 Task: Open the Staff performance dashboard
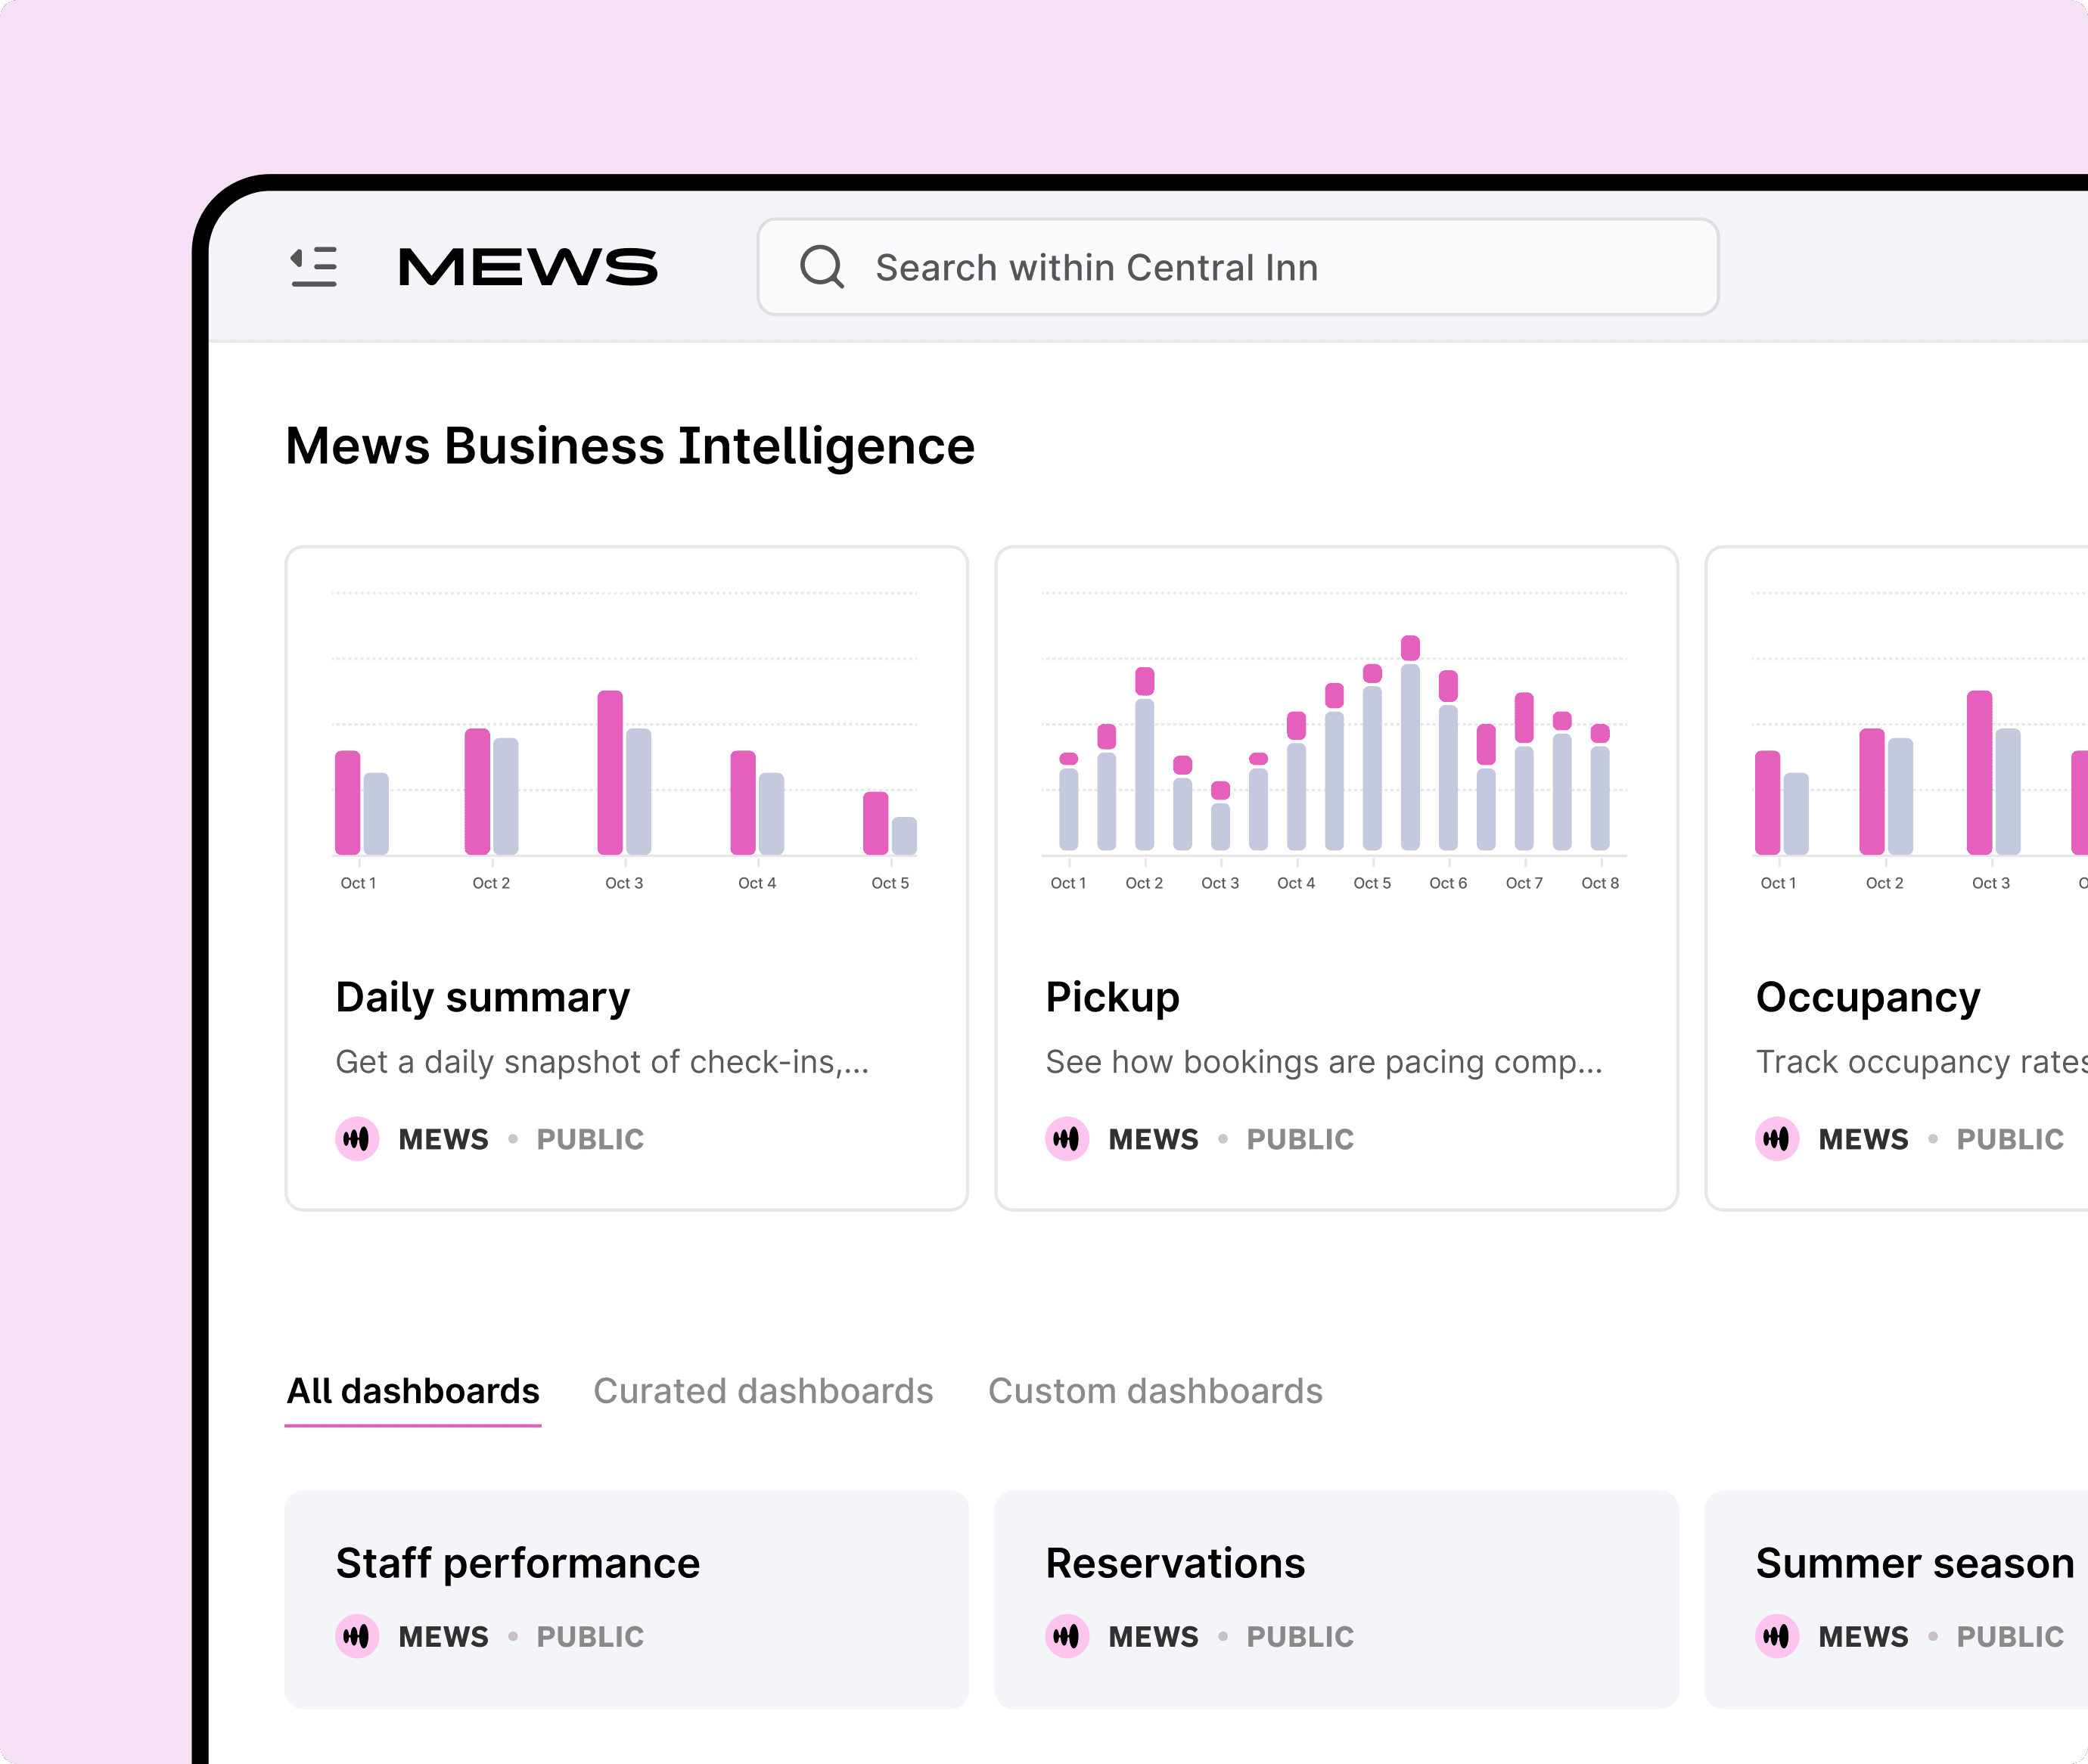(x=627, y=1599)
